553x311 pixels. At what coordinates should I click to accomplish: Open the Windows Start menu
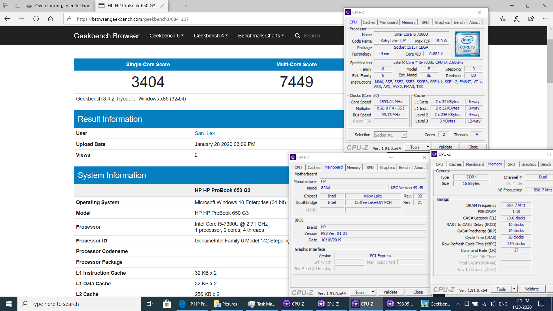click(9, 304)
